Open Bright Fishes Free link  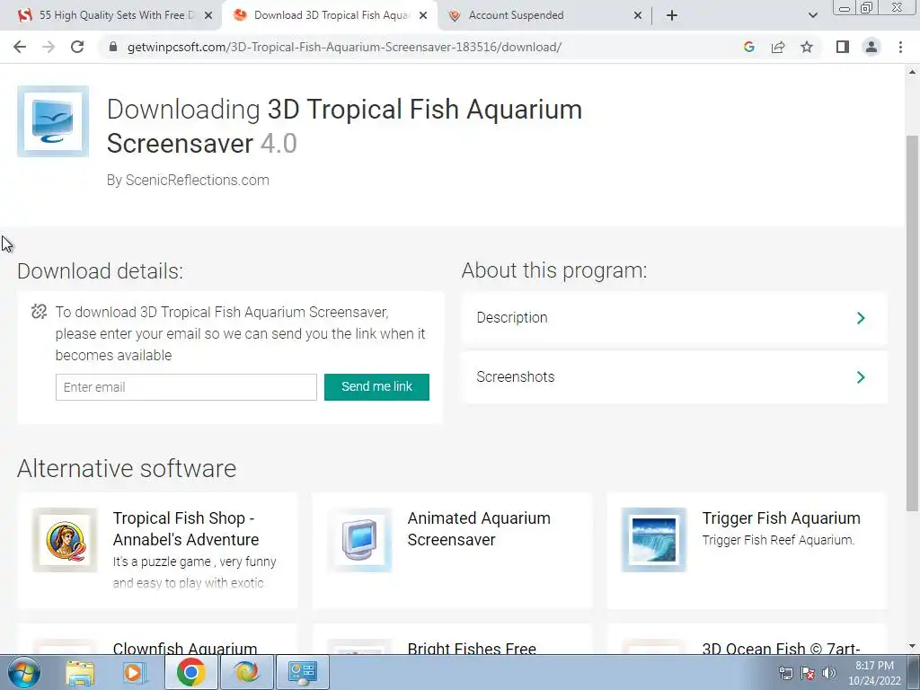472,648
